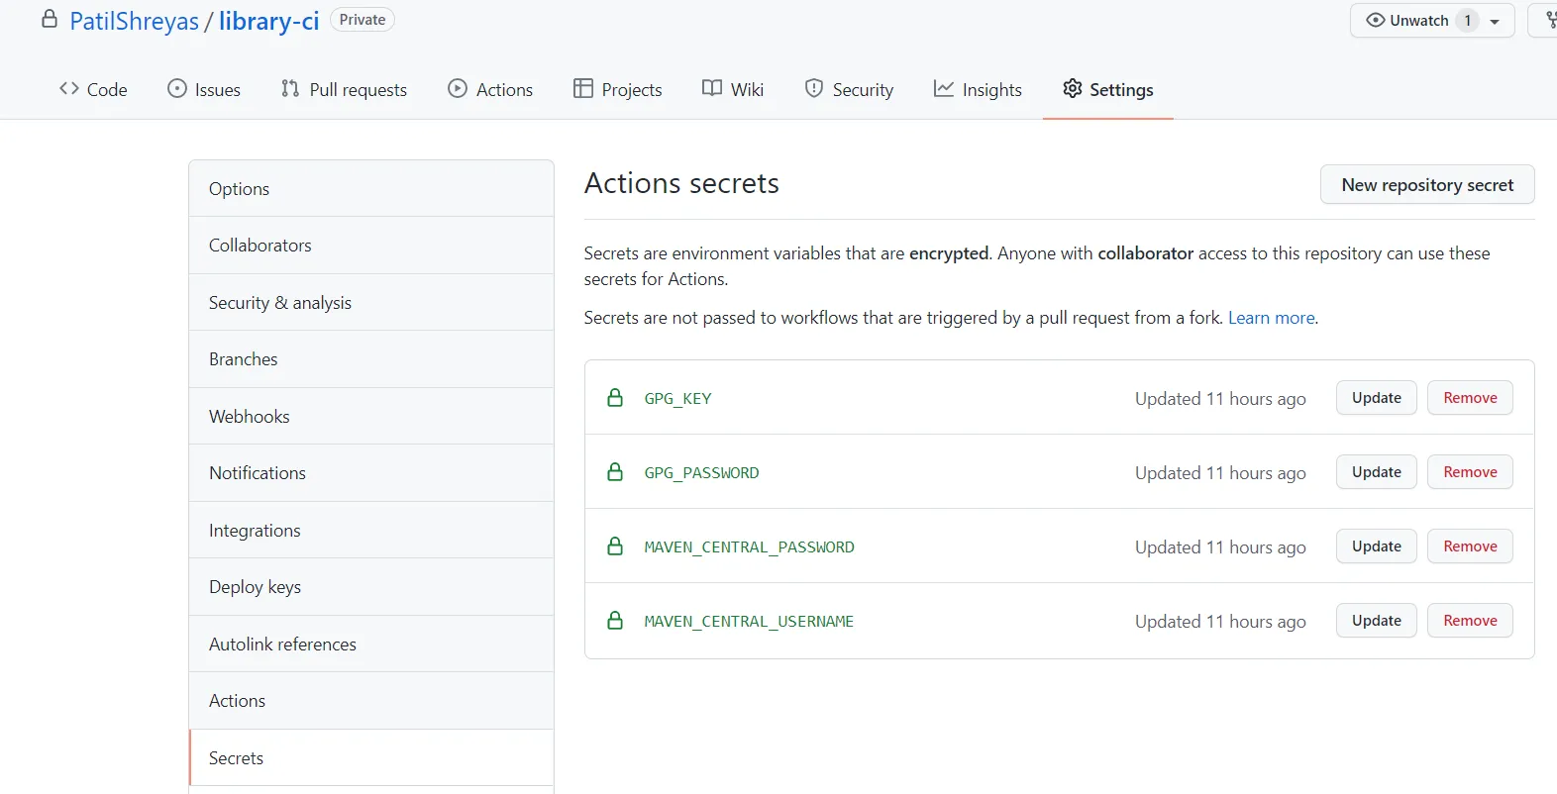Switch to the Projects tab

618,89
